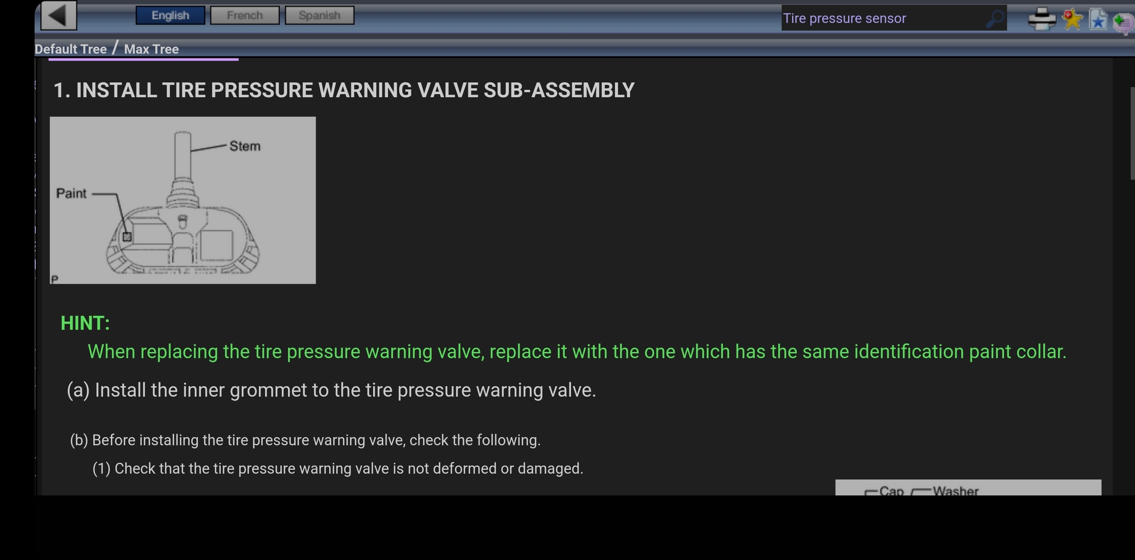This screenshot has width=1135, height=560.
Task: Print the current repair manual page
Action: (x=1042, y=19)
